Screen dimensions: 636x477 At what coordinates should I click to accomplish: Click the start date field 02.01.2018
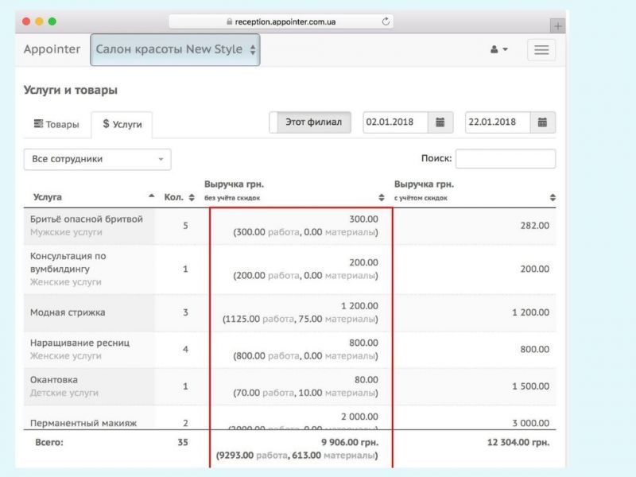[x=395, y=122]
